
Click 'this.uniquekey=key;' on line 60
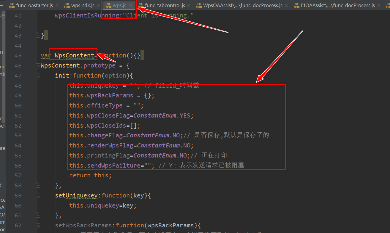[x=103, y=205]
